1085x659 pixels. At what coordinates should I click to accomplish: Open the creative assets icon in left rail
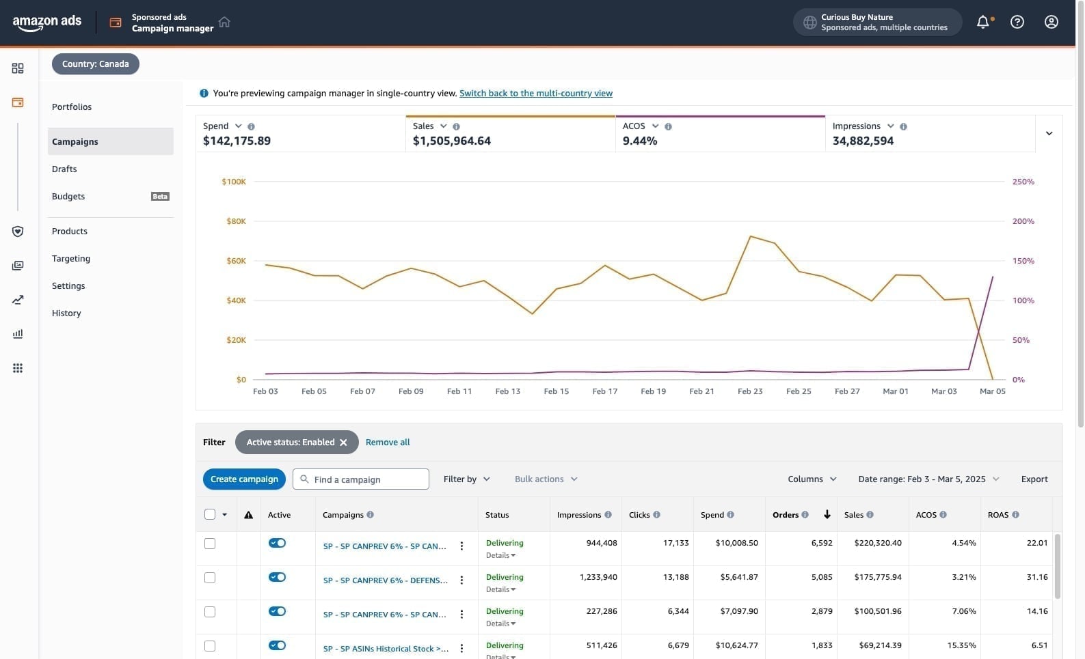(x=18, y=266)
